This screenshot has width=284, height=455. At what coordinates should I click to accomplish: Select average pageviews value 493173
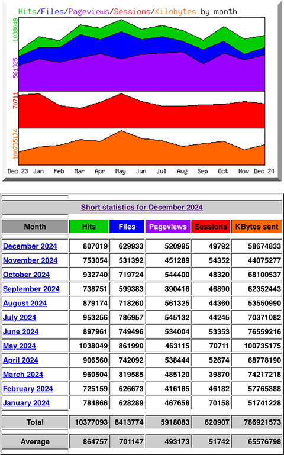click(x=177, y=442)
